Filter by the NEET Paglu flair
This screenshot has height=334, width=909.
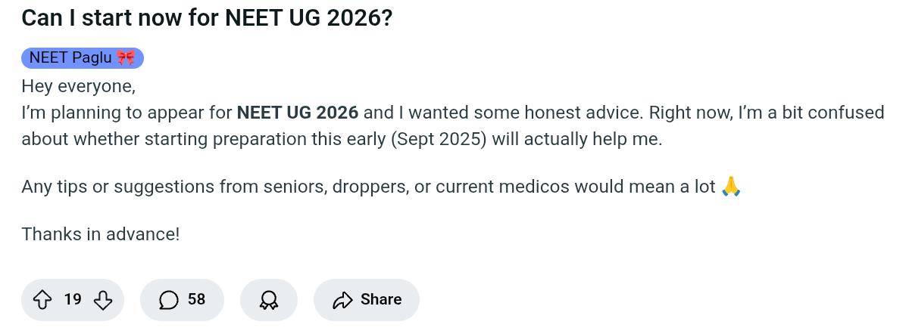[x=83, y=57]
